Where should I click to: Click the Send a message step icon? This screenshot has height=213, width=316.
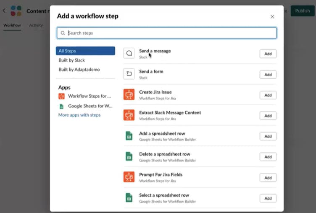point(129,53)
